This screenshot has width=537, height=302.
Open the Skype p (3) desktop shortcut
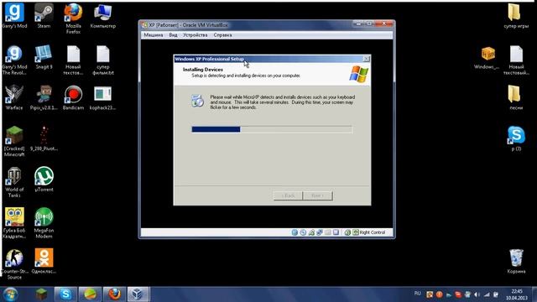click(516, 138)
